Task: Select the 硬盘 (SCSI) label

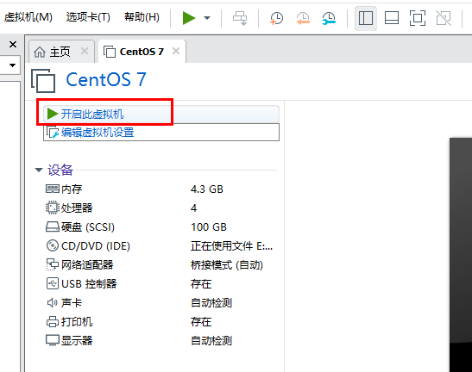Action: click(x=88, y=226)
